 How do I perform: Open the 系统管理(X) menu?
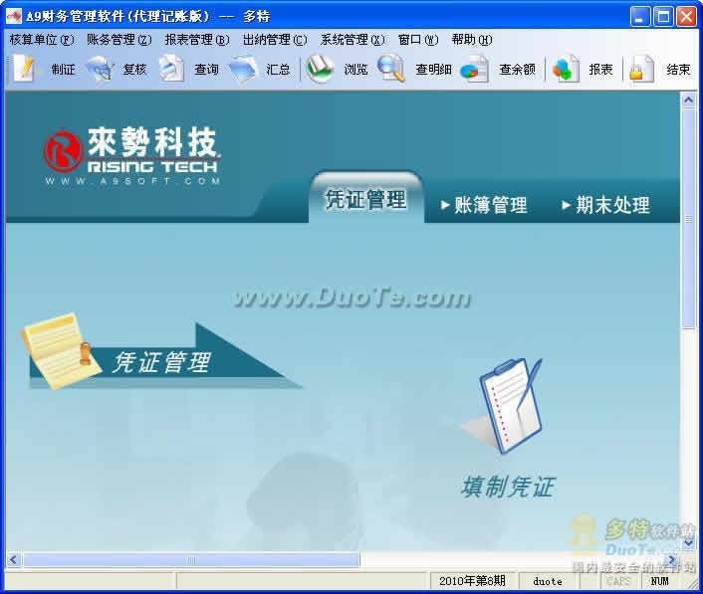[x=352, y=40]
